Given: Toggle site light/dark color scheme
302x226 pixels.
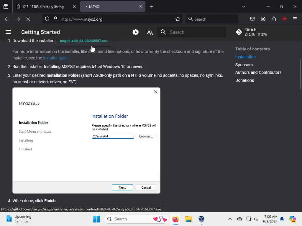Looking at the screenshot, I should [x=136, y=32].
